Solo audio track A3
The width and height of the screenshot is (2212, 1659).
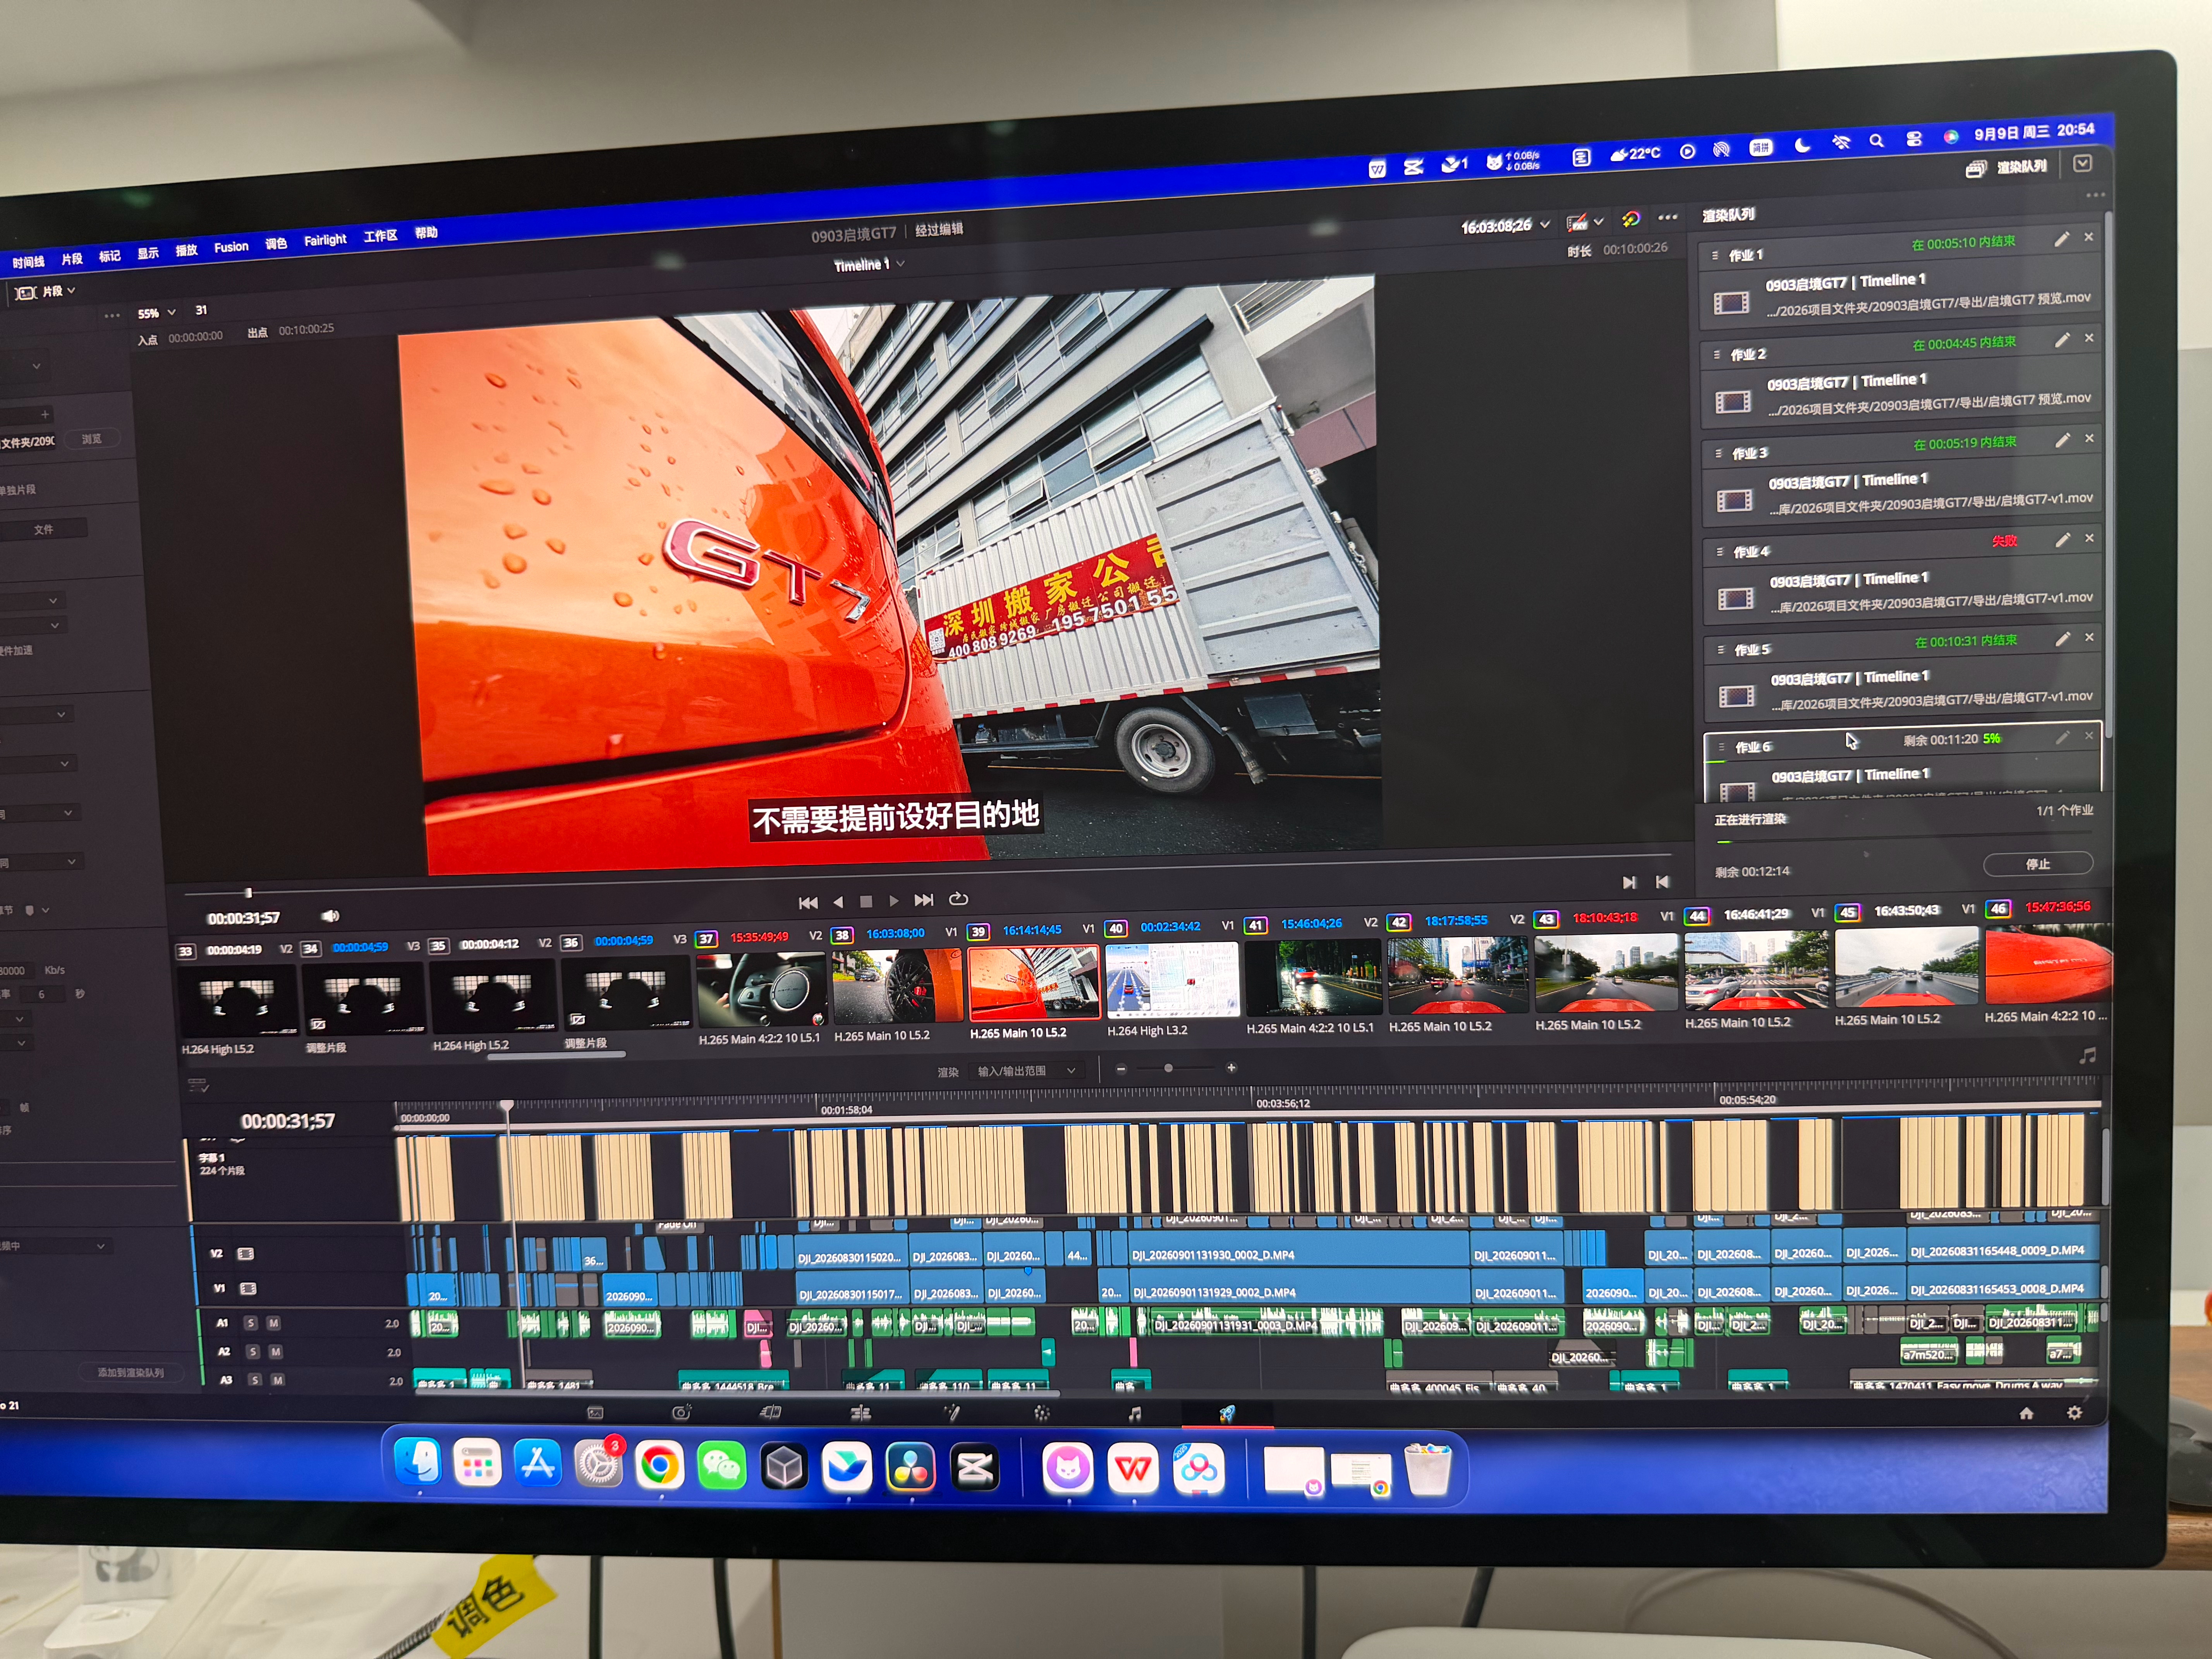[255, 1380]
